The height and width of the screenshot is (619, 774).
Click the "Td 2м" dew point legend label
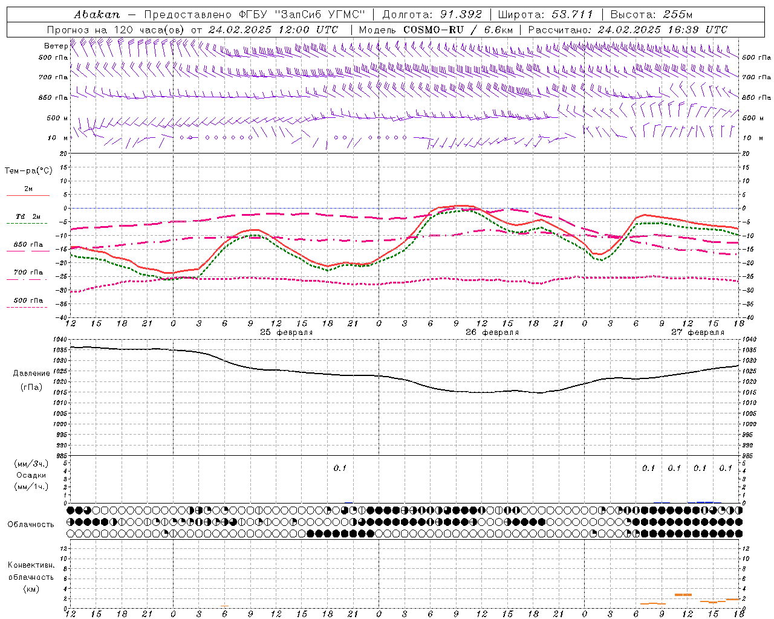(x=28, y=216)
